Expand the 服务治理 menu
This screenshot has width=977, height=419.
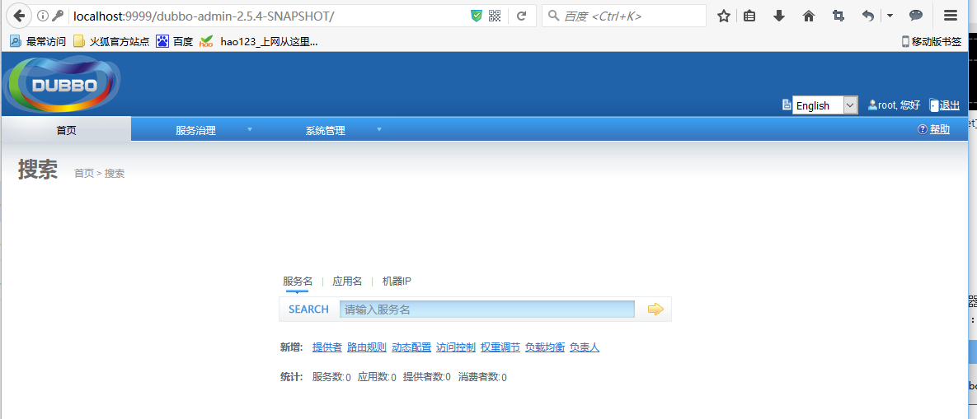tap(196, 130)
